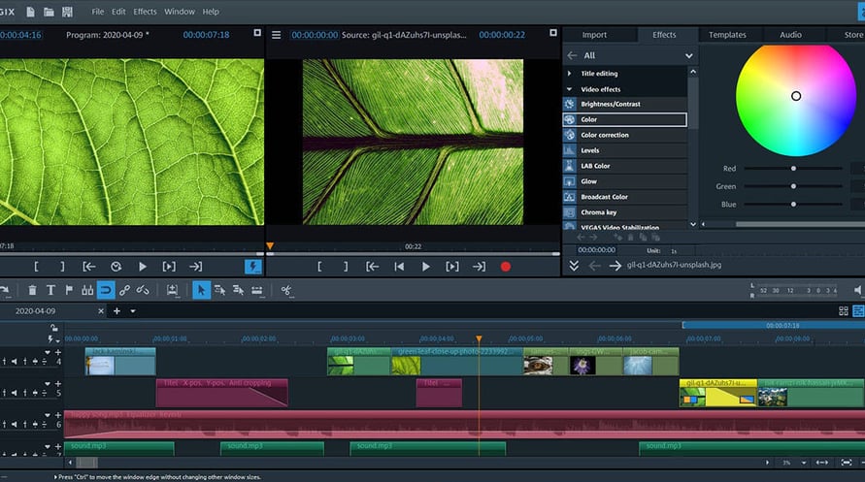Screen dimensions: 865x482
Task: Click the unlink objects broken chain icon
Action: [x=143, y=290]
